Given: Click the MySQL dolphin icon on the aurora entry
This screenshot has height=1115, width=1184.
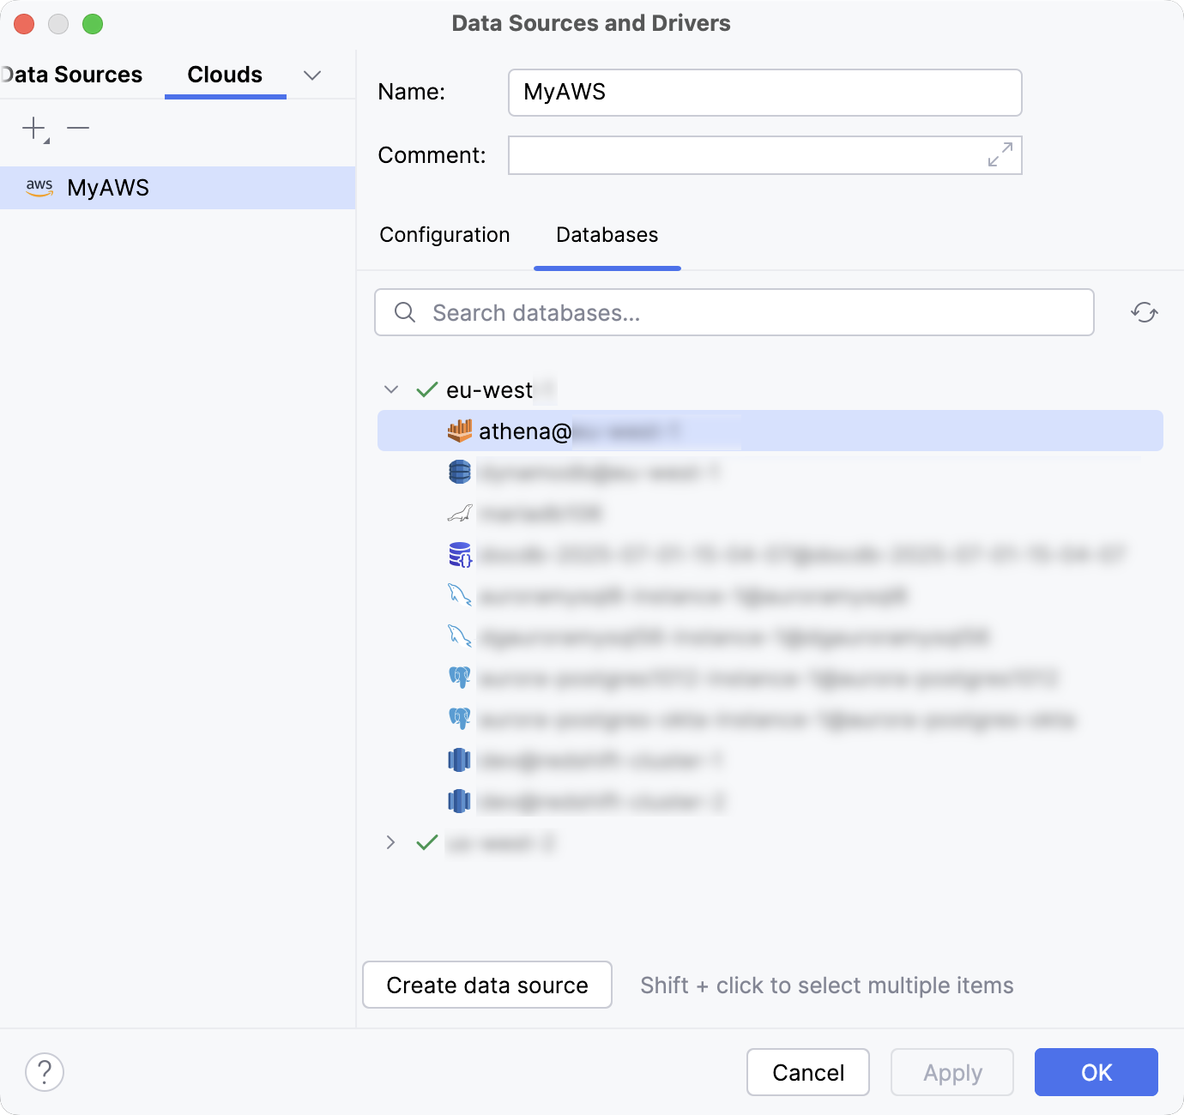Looking at the screenshot, I should tap(460, 595).
